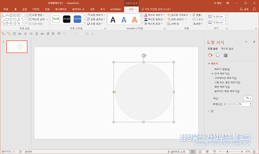Select the triangle shape in shapes gallery
Viewport: 259px width, 154px height.
18,19
